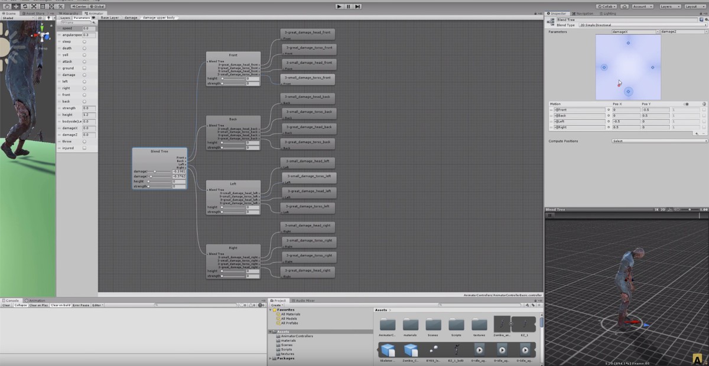
Task: Trigger the attack parameter radio button
Action: [x=84, y=61]
